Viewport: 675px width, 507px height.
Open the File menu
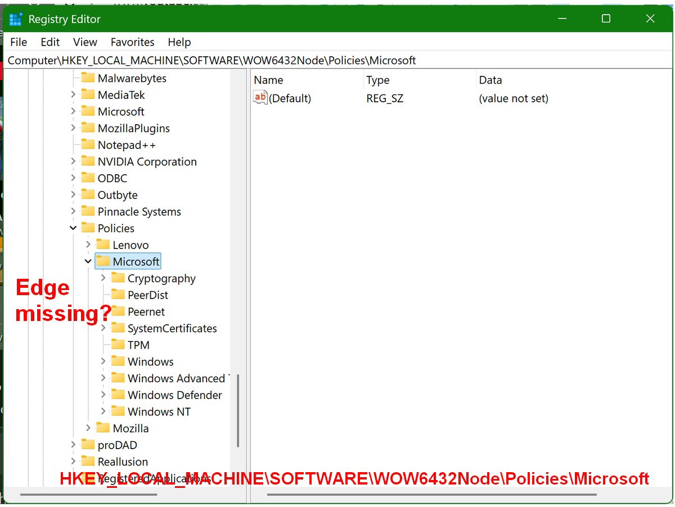19,42
